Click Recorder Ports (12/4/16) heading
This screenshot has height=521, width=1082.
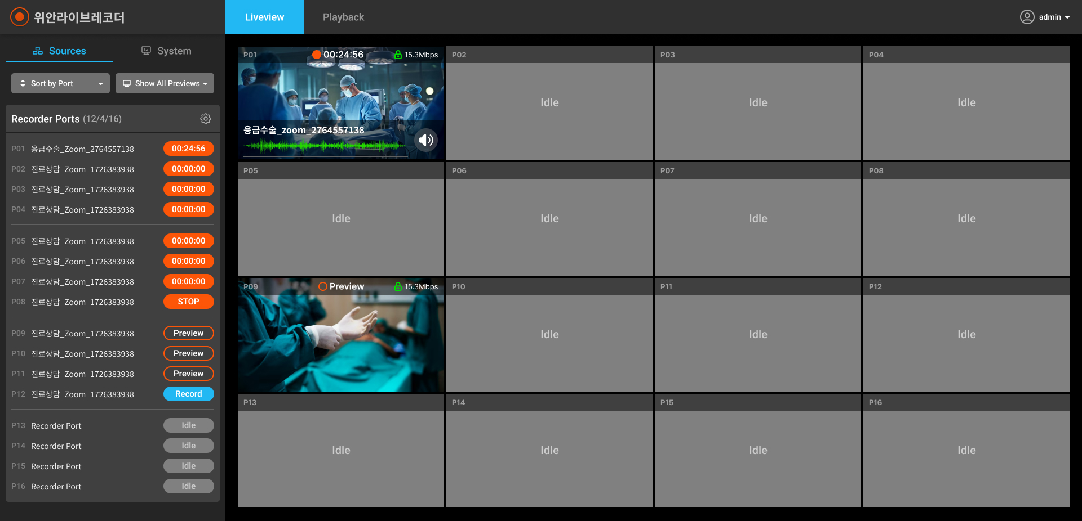(x=66, y=119)
